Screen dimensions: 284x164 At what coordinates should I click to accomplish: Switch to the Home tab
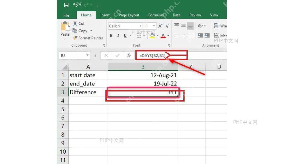coord(86,15)
